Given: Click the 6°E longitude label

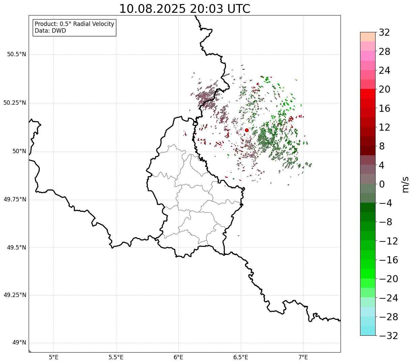Looking at the screenshot, I should click(x=179, y=357).
